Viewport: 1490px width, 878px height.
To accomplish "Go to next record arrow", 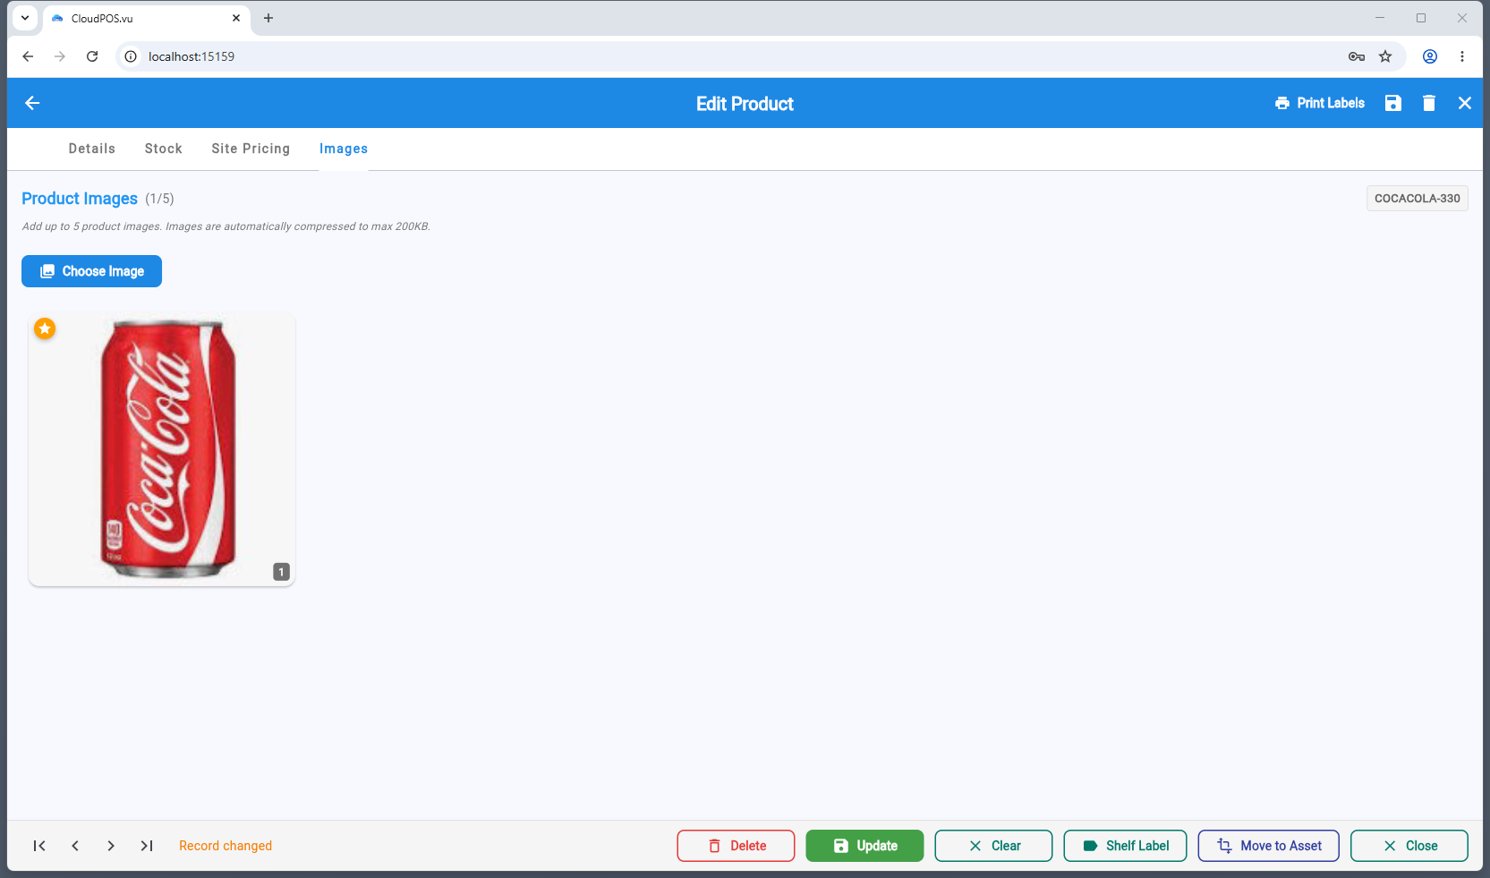I will pyautogui.click(x=111, y=846).
